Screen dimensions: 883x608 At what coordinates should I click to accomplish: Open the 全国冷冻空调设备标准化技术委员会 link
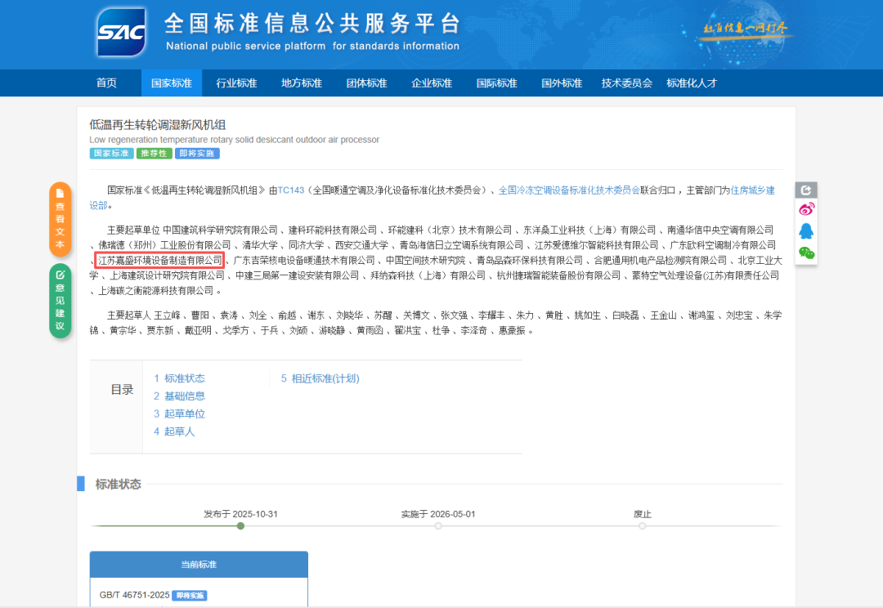569,190
